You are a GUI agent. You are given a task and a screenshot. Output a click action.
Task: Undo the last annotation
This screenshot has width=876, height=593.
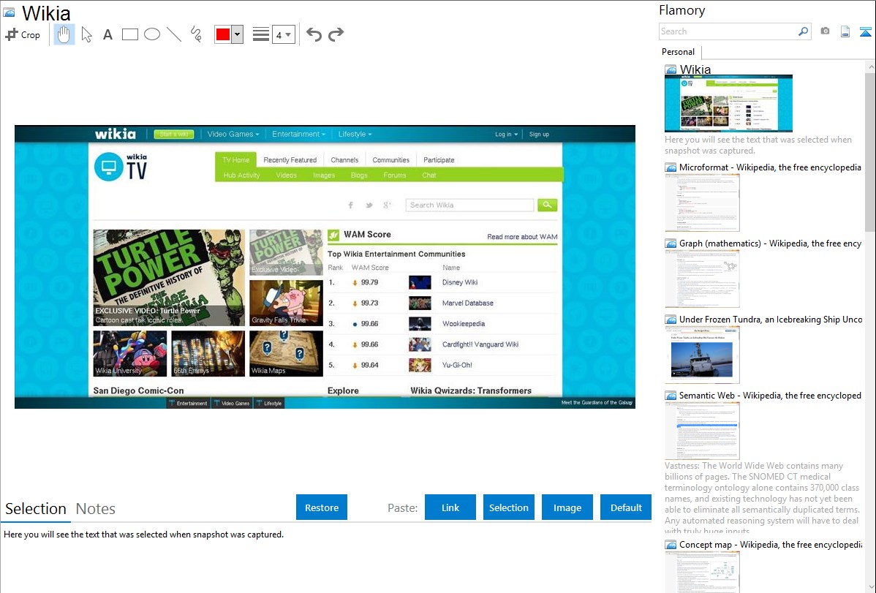click(314, 34)
